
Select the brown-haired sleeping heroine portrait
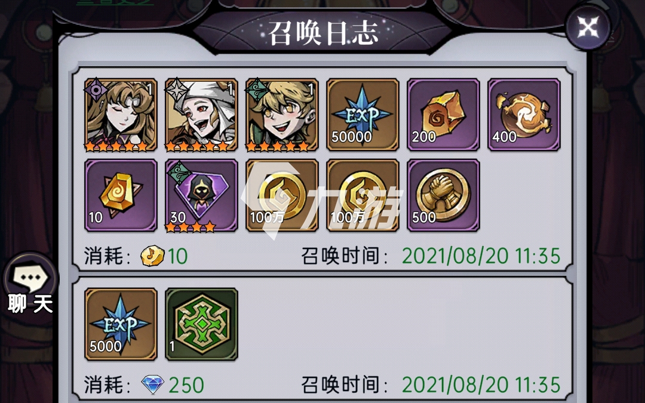121,115
